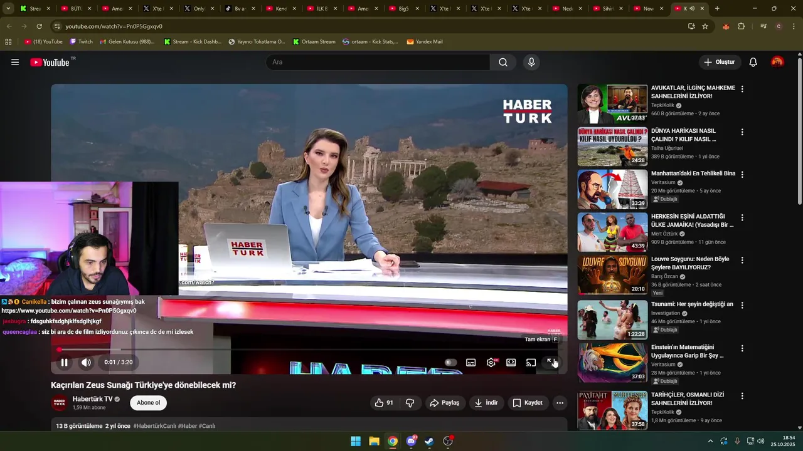The image size is (803, 451).
Task: Open Steam from the taskbar
Action: point(429,441)
